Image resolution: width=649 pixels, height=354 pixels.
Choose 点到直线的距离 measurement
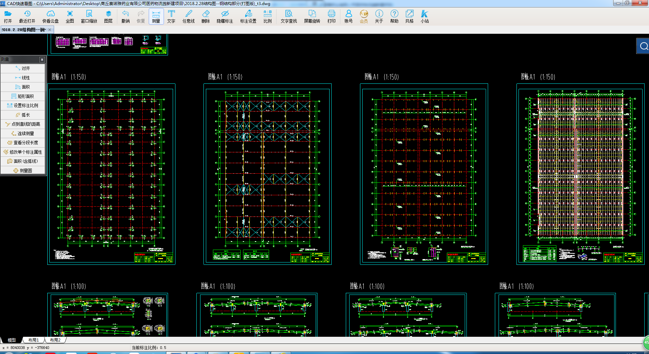23,124
